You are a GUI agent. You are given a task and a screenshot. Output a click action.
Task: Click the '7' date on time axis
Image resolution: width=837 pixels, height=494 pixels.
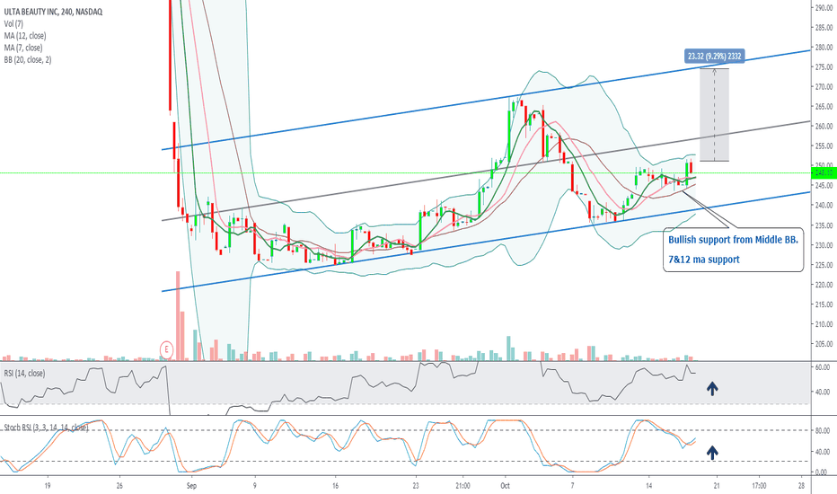point(572,485)
